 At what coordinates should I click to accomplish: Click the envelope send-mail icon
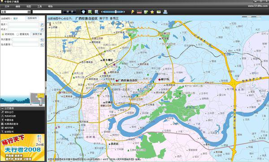pos(159,12)
